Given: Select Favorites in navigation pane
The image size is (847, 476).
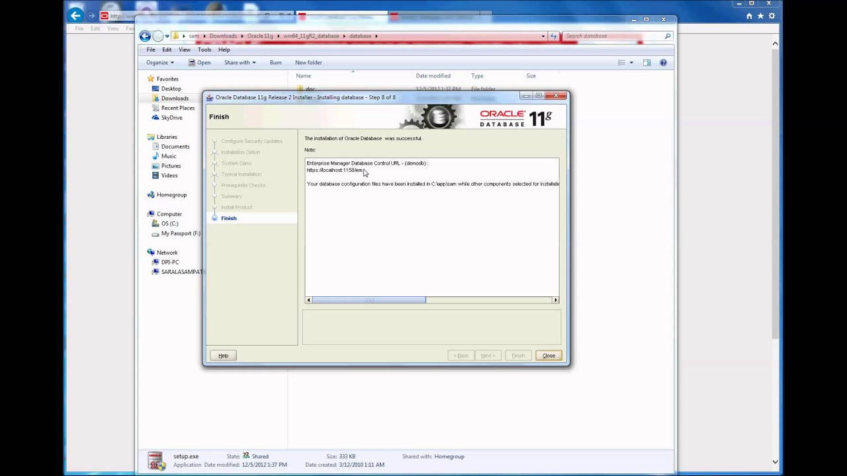Looking at the screenshot, I should 167,79.
